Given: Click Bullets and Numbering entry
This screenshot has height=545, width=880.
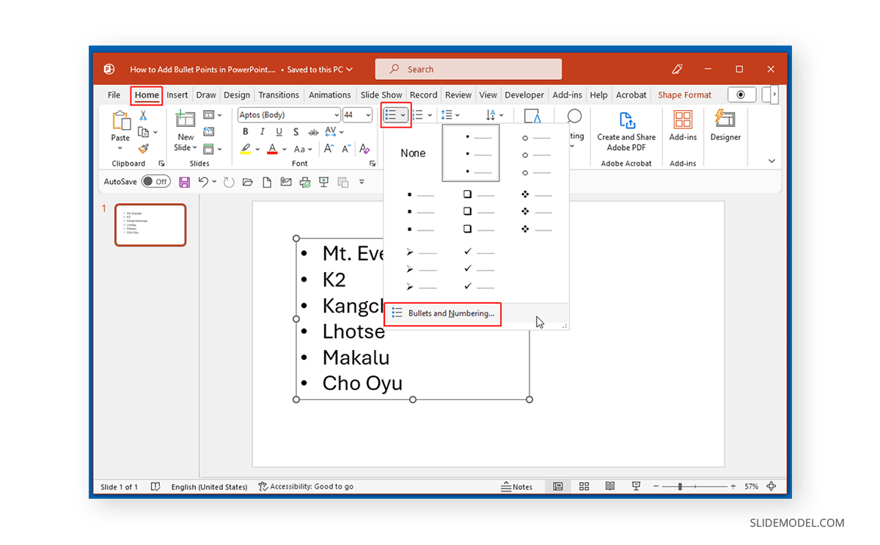Looking at the screenshot, I should [x=442, y=313].
